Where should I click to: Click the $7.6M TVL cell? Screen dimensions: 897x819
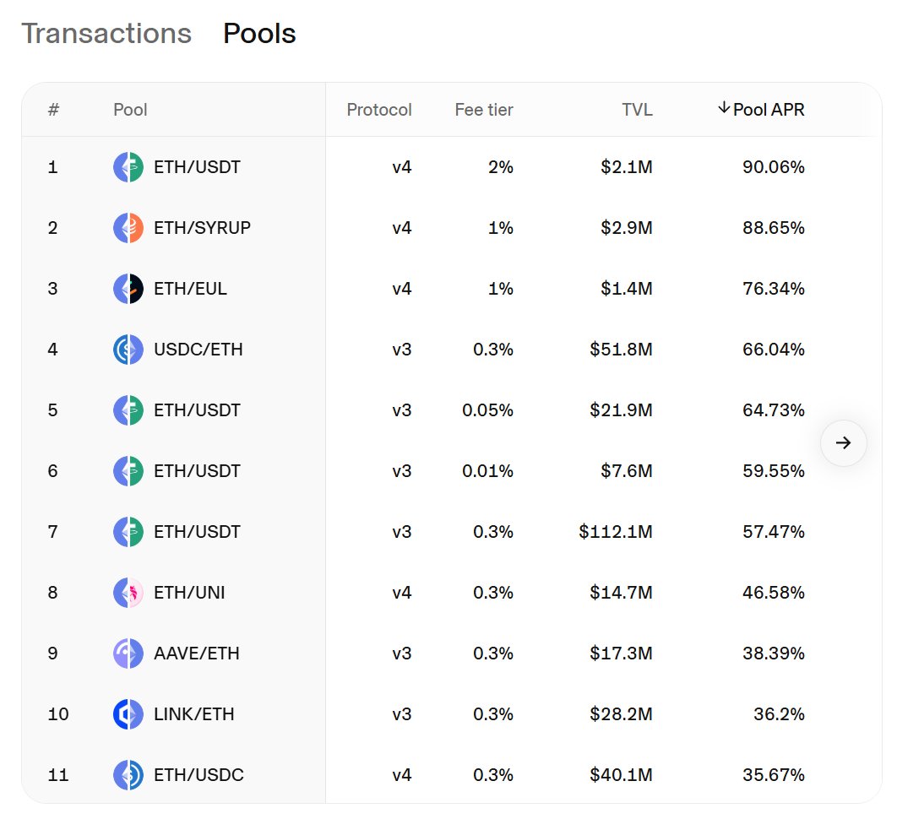pos(627,470)
